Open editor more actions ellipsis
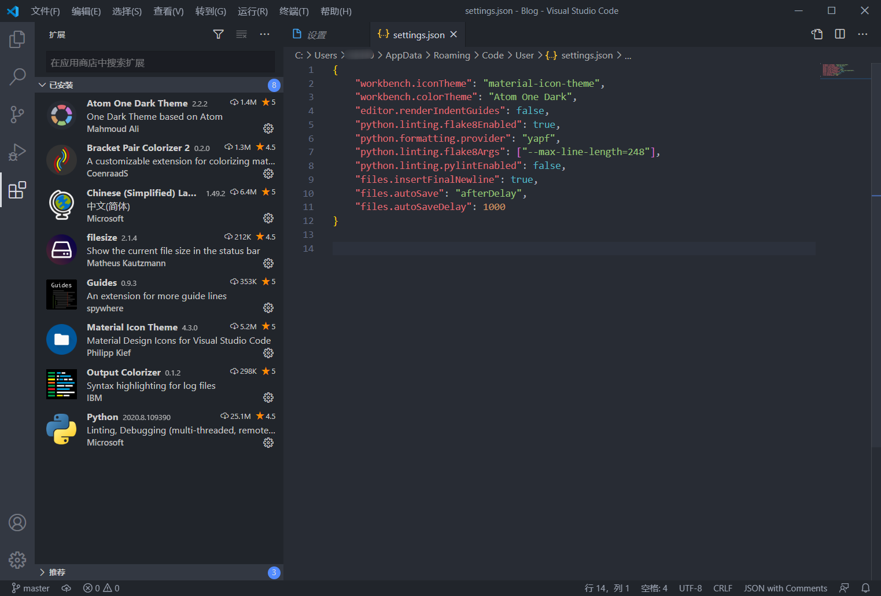Image resolution: width=881 pixels, height=596 pixels. tap(862, 34)
